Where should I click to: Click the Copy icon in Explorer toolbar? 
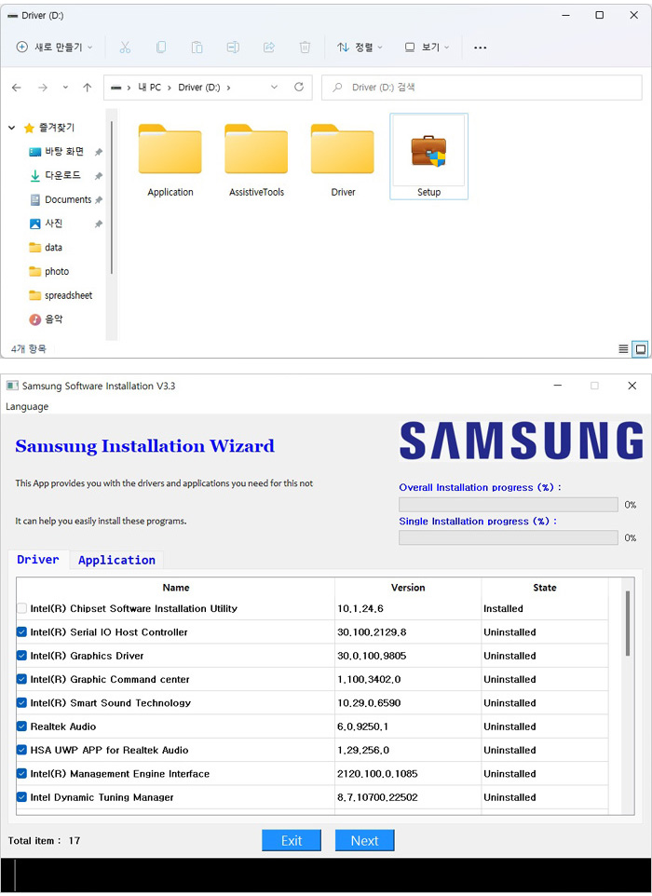point(161,48)
